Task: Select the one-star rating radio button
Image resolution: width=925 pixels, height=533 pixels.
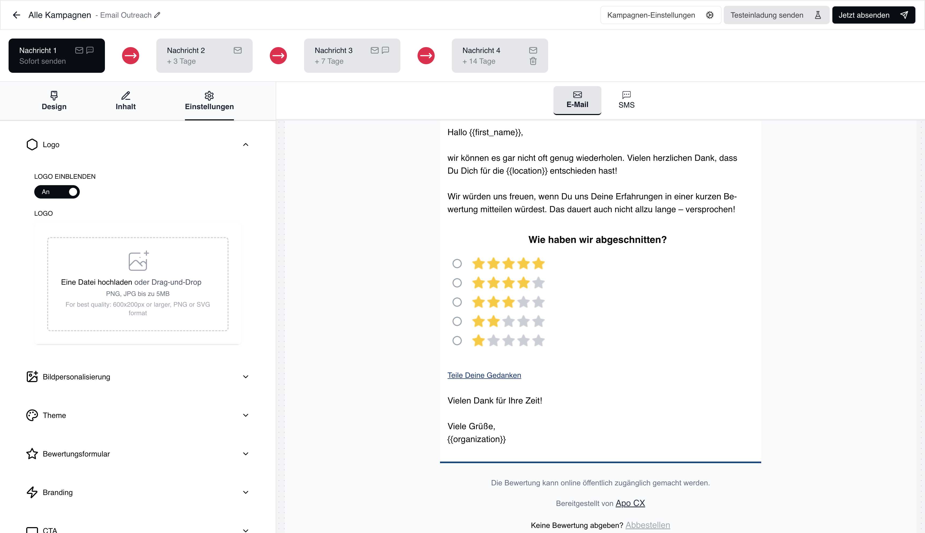Action: 457,341
